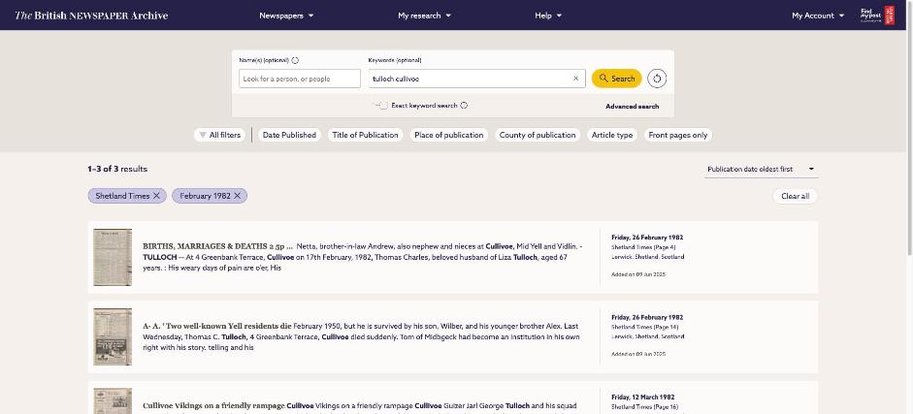Click the yellow Search button
This screenshot has width=913, height=414.
tap(617, 79)
